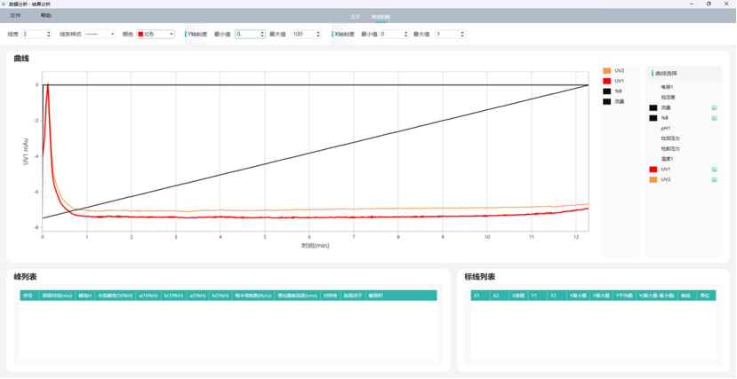Image resolution: width=737 pixels, height=379 pixels.
Task: Open the 帮助 menu
Action: point(46,15)
